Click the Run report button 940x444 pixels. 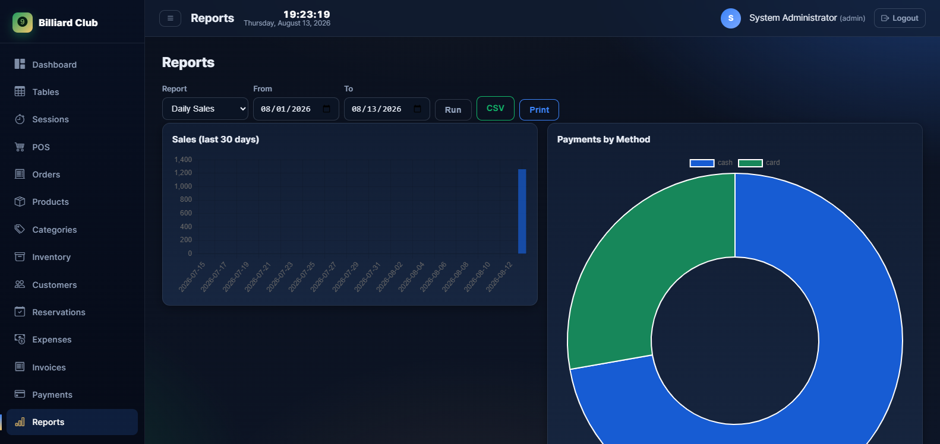click(453, 110)
